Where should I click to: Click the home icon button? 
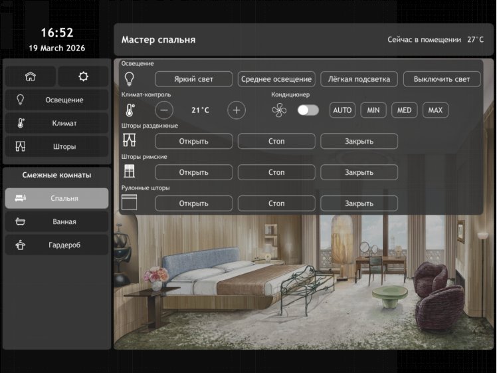point(31,76)
